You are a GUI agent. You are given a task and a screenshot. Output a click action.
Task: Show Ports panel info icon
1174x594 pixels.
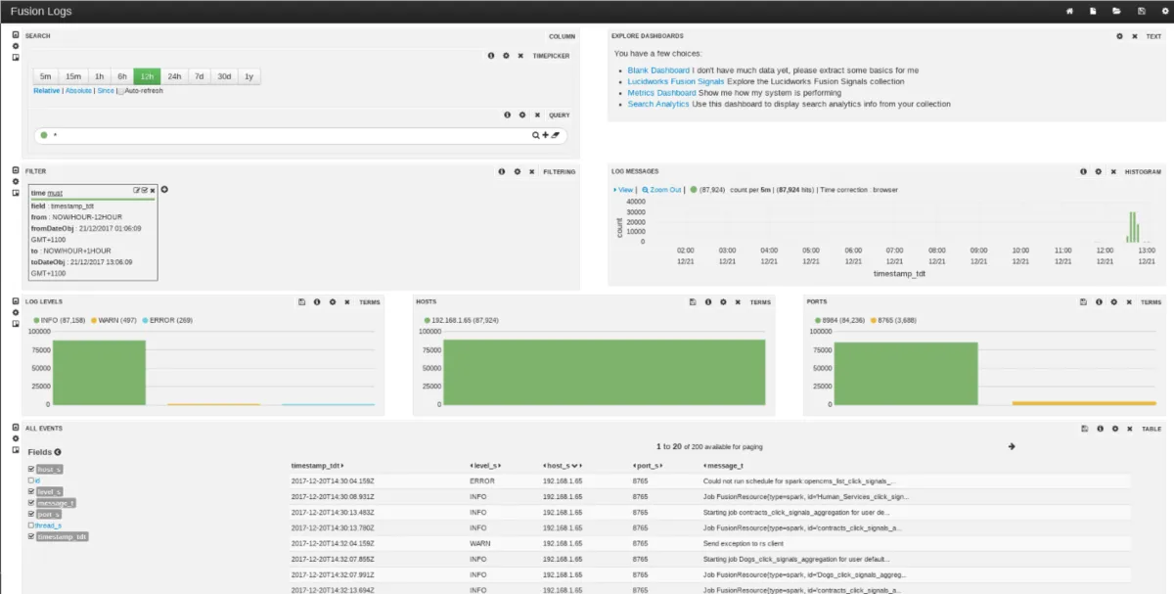click(x=1099, y=302)
